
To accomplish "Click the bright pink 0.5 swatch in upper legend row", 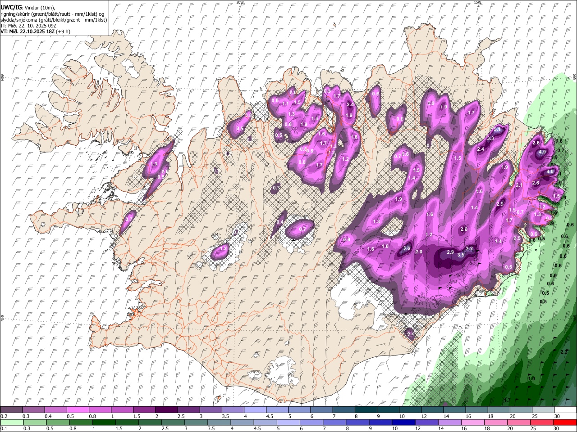I will pyautogui.click(x=78, y=409).
